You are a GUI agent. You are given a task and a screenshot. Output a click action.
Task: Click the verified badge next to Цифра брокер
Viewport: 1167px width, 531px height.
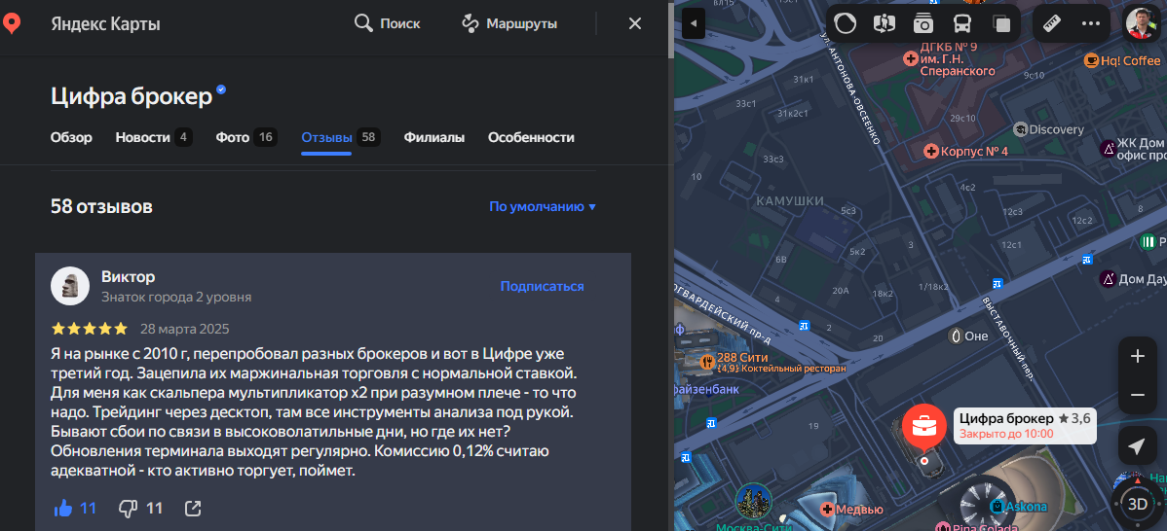point(221,89)
